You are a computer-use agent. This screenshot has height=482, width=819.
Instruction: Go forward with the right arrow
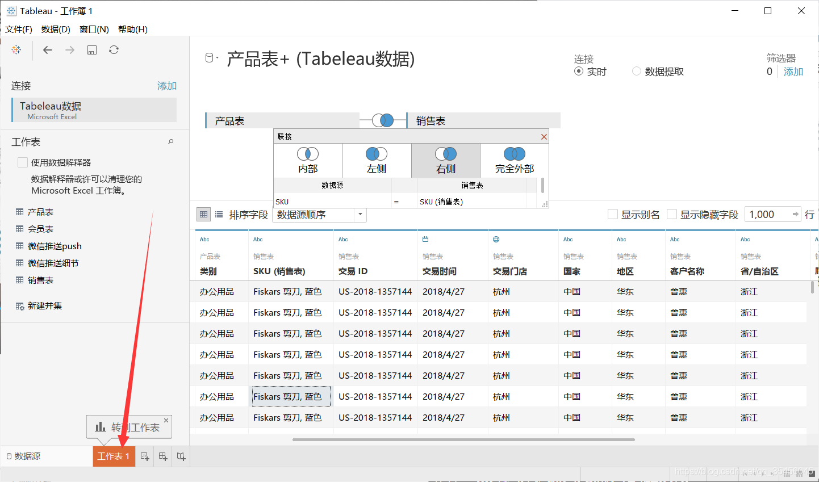(70, 50)
